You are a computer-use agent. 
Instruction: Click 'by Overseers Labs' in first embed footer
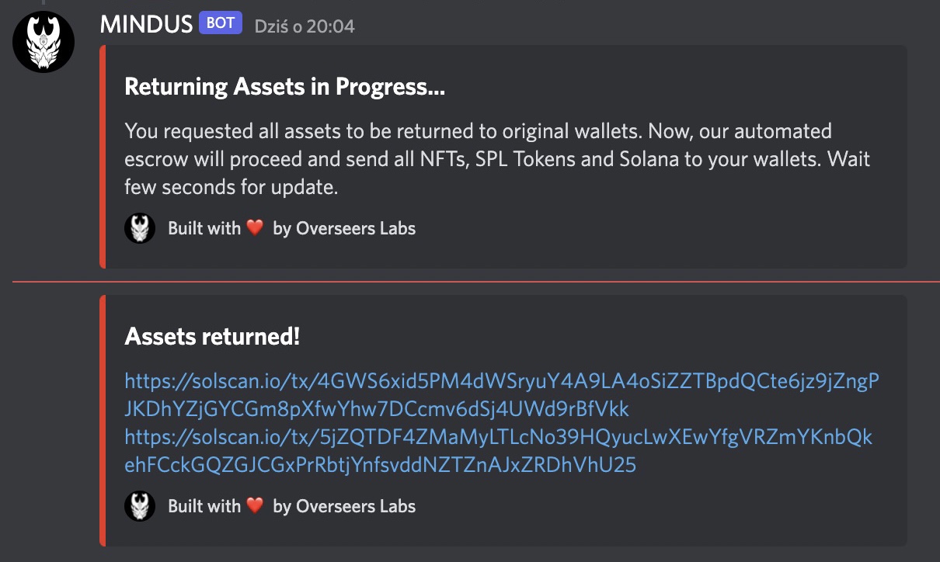point(344,228)
